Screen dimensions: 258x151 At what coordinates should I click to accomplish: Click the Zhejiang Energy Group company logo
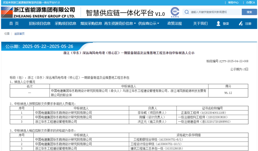pos(38,12)
